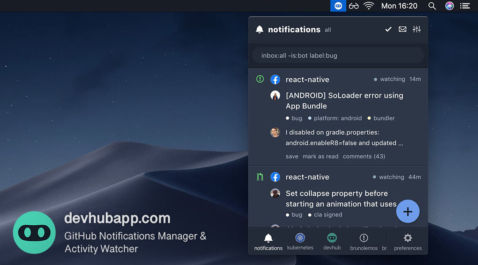This screenshot has width=478, height=265.
Task: Open the Notification Center list icon
Action: [465, 6]
